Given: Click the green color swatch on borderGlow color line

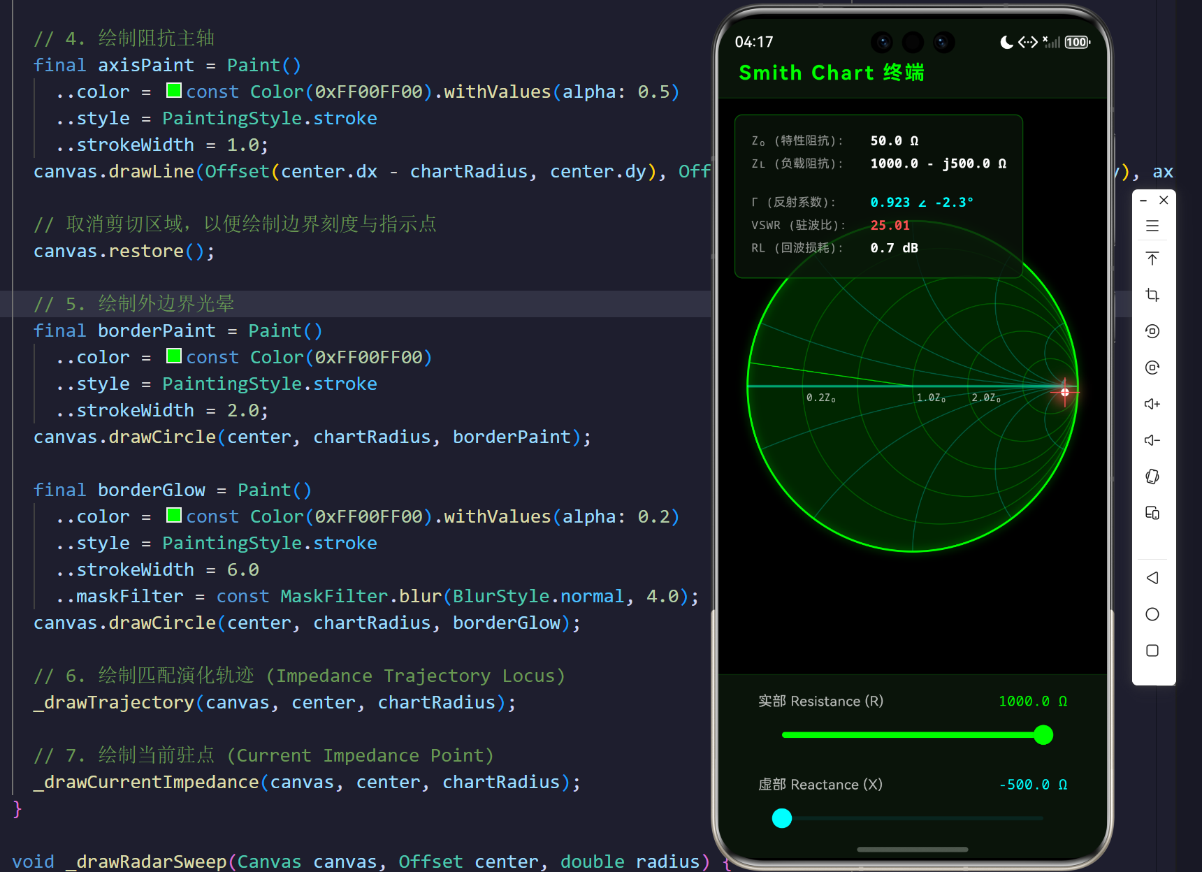Looking at the screenshot, I should pyautogui.click(x=174, y=515).
